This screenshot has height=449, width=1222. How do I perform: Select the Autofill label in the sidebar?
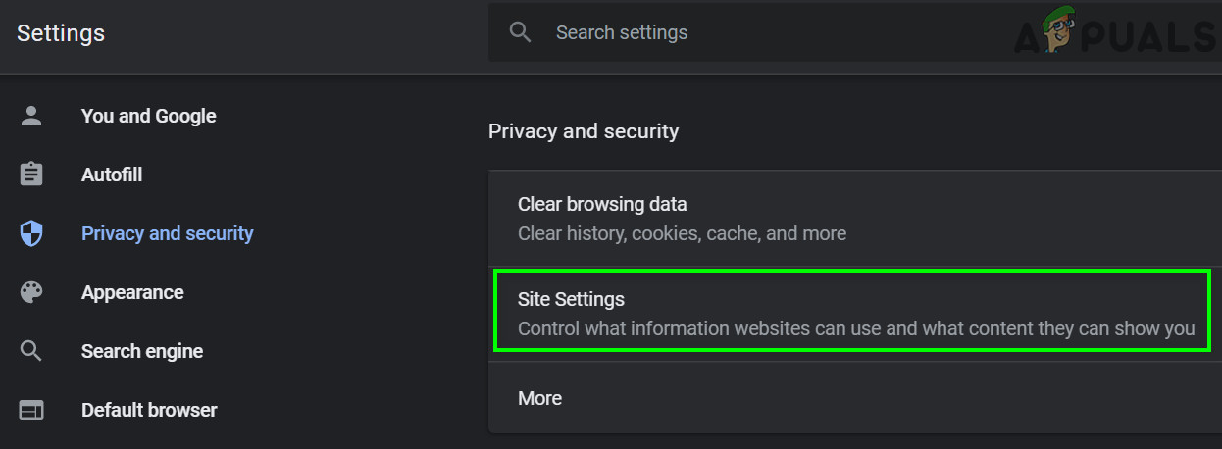point(112,175)
